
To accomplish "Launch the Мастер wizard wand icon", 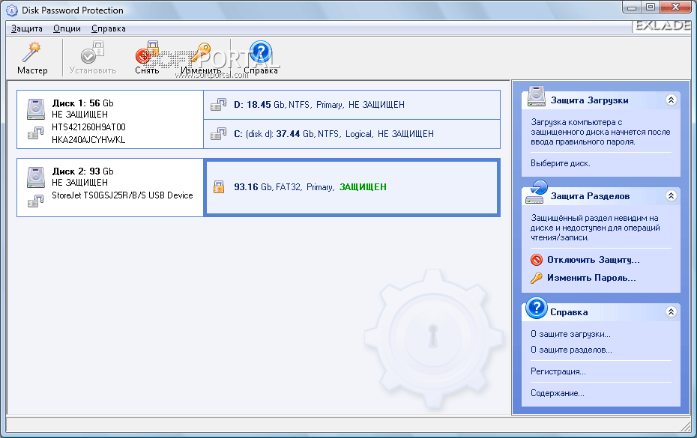I will (32, 53).
